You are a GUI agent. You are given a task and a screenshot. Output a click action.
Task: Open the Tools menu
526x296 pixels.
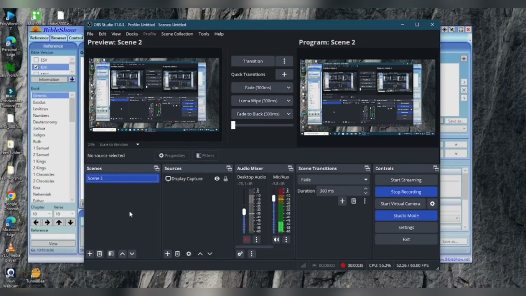coord(204,34)
